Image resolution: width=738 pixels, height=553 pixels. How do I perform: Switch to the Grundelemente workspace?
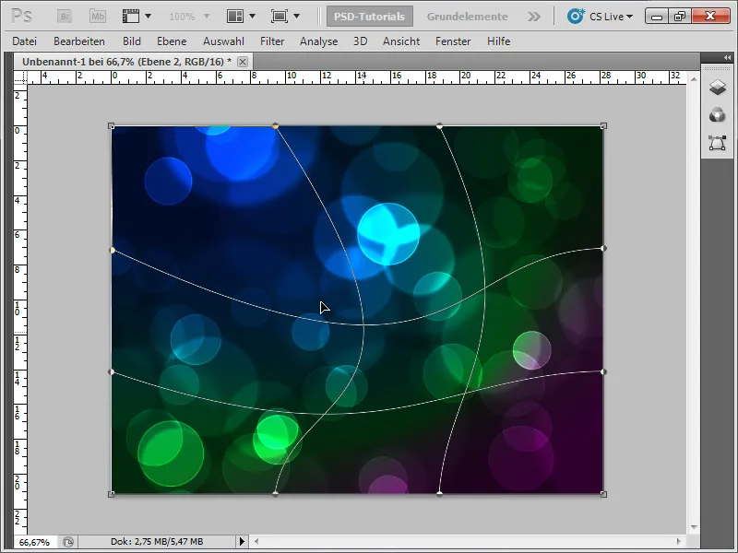pyautogui.click(x=469, y=16)
